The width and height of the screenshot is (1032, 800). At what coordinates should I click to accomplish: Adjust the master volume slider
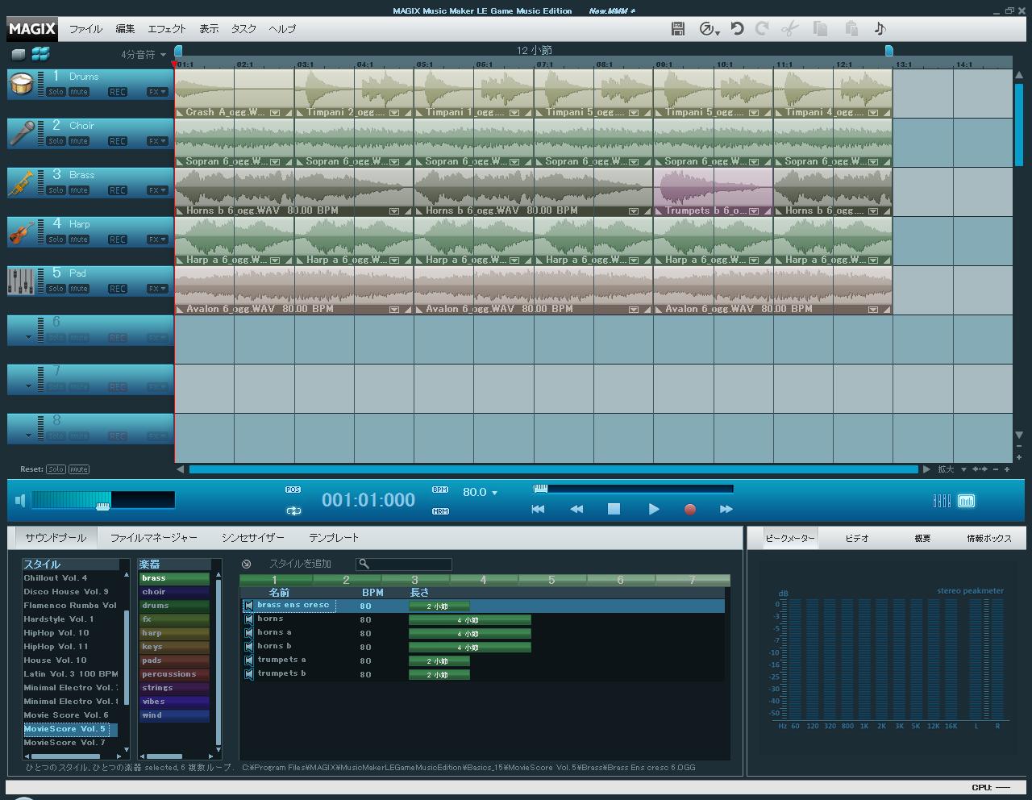tap(102, 501)
